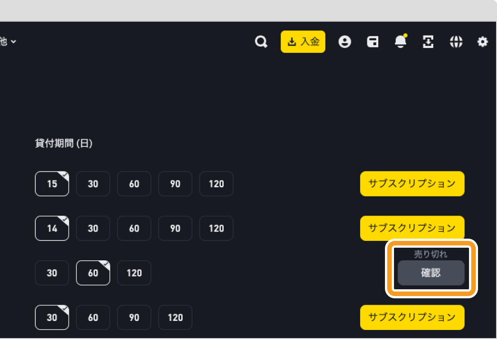Open the wallet icon in header
497x339 pixels.
pyautogui.click(x=373, y=42)
